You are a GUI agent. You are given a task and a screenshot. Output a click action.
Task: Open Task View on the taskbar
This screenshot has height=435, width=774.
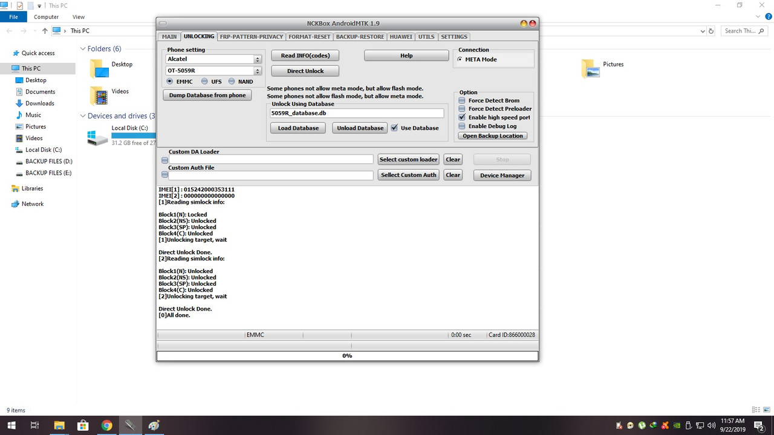(x=35, y=425)
